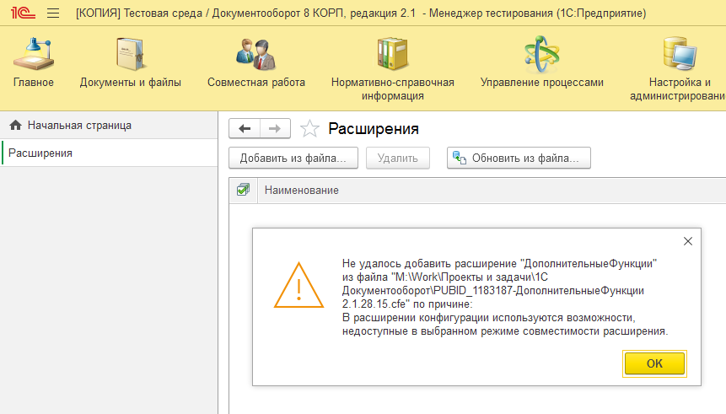726x414 pixels.
Task: Select the Расширения tab in sidebar
Action: pyautogui.click(x=109, y=153)
